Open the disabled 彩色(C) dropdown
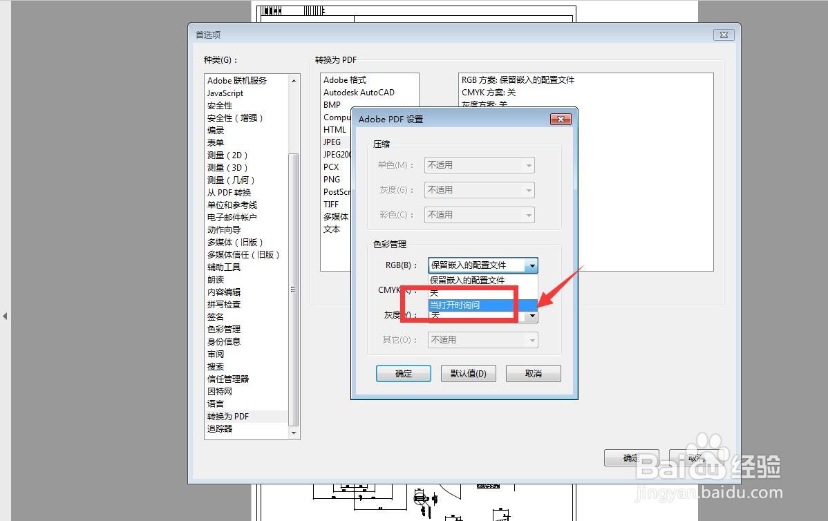Screen dimensions: 828x521 pyautogui.click(x=480, y=215)
